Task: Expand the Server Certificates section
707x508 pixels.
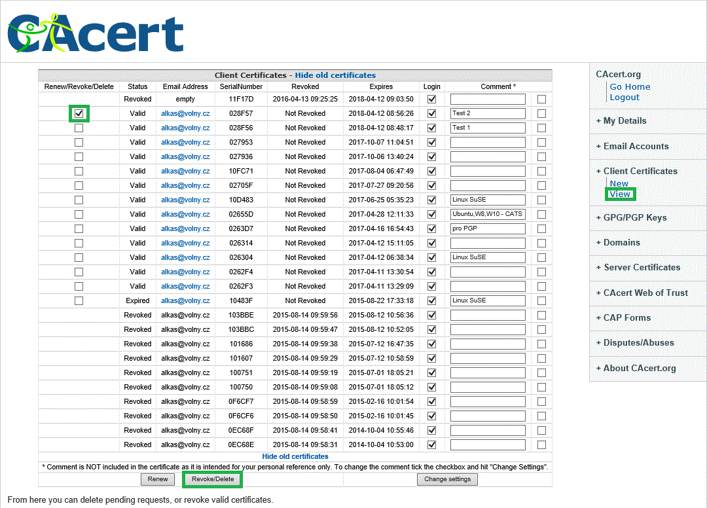Action: click(x=642, y=267)
